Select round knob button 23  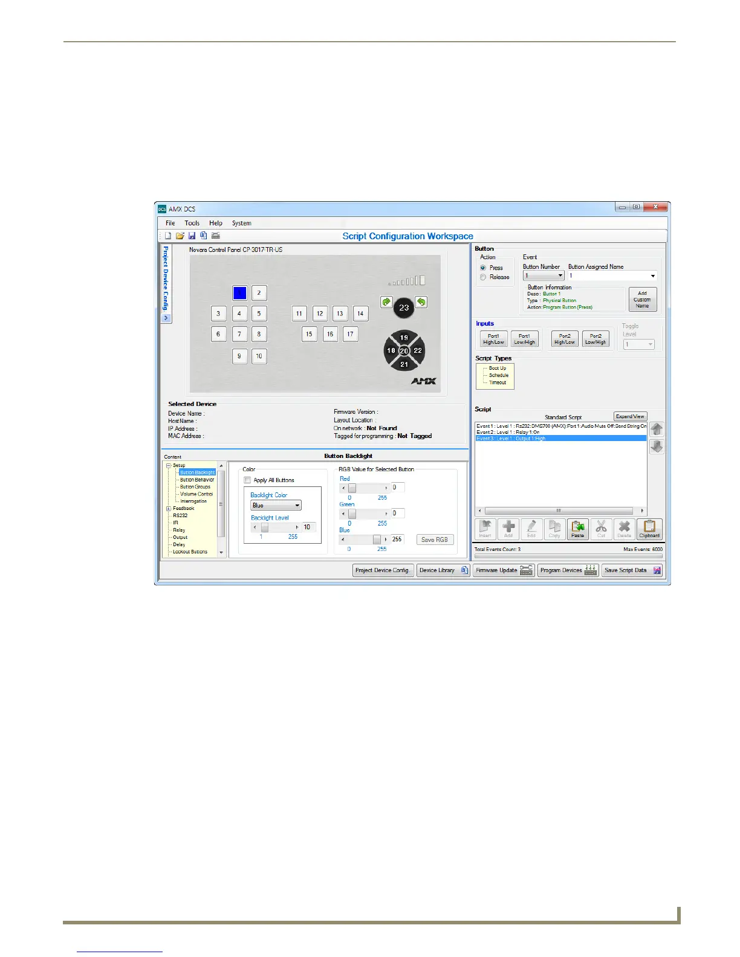404,308
